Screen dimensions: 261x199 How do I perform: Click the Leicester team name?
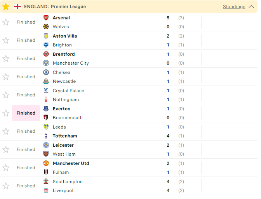63,145
